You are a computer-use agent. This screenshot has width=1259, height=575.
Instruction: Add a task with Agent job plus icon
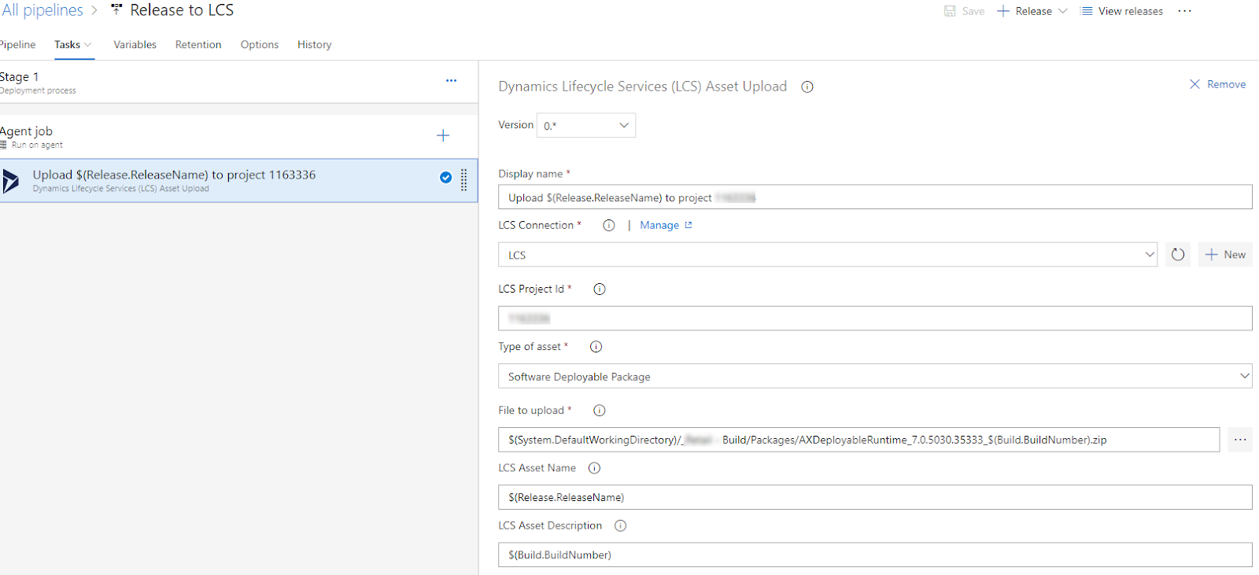(443, 136)
